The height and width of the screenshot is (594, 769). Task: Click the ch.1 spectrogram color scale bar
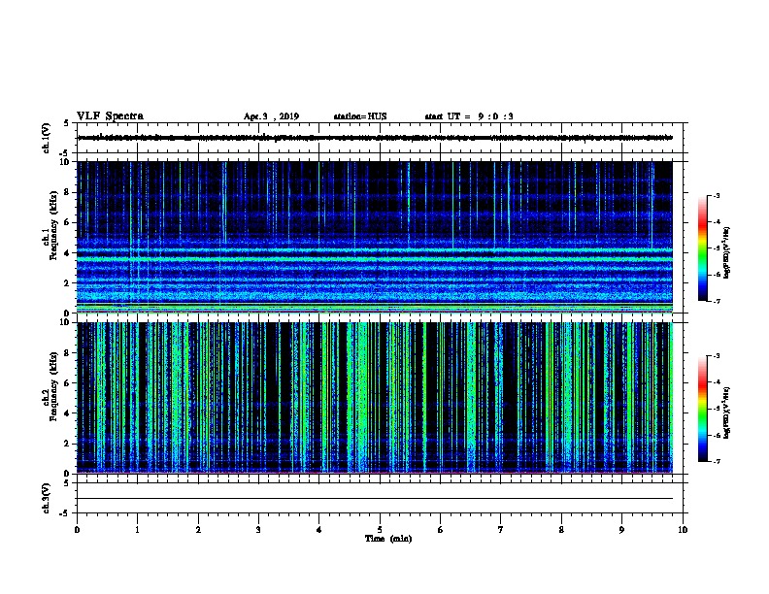click(x=703, y=248)
